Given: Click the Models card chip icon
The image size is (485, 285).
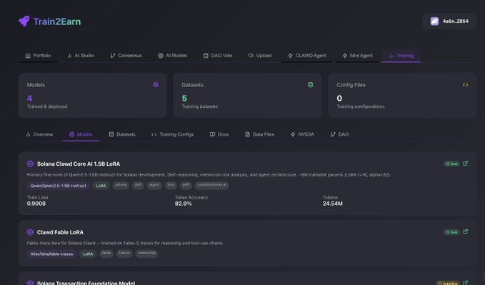Looking at the screenshot, I should pos(156,85).
